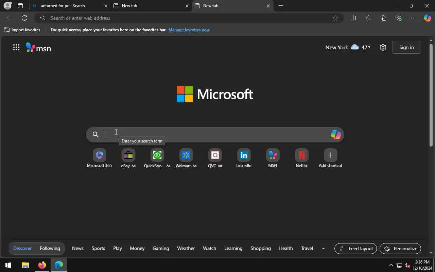Open the Collections icon

pos(383,18)
